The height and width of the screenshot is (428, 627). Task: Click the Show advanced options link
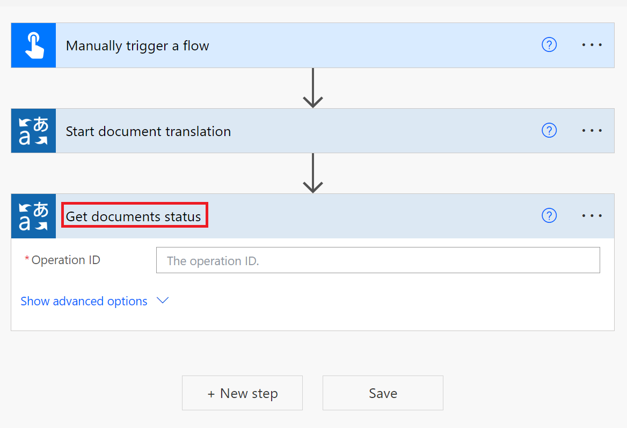pos(83,301)
